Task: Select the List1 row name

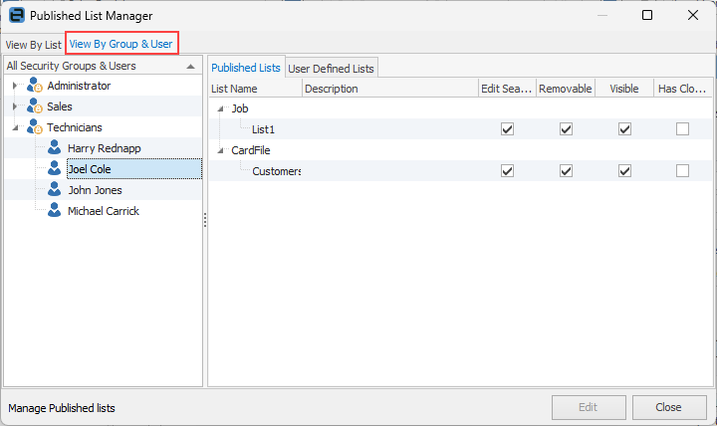Action: [263, 129]
